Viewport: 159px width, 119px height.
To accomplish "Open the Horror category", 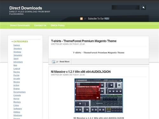I will tap(17, 99).
